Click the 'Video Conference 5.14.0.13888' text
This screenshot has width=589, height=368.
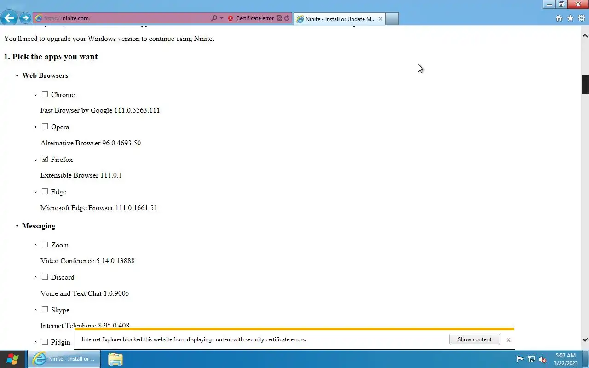point(87,261)
